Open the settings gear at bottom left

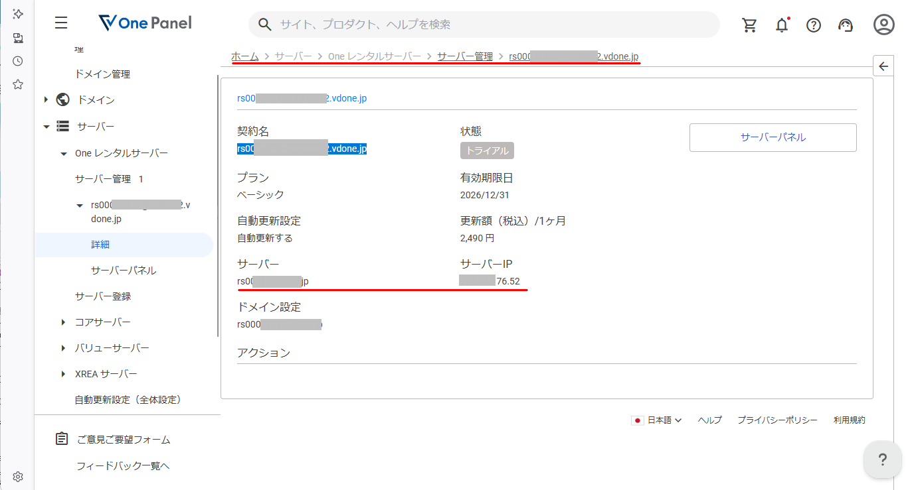[18, 476]
